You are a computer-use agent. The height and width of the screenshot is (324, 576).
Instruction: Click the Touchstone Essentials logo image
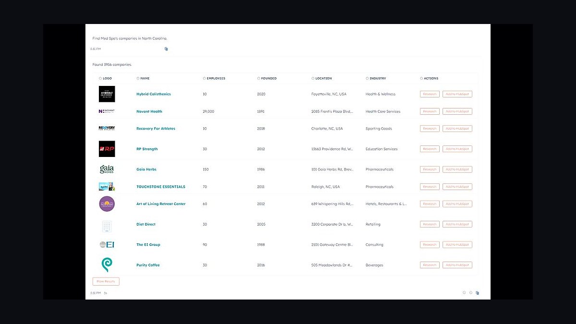pyautogui.click(x=107, y=187)
